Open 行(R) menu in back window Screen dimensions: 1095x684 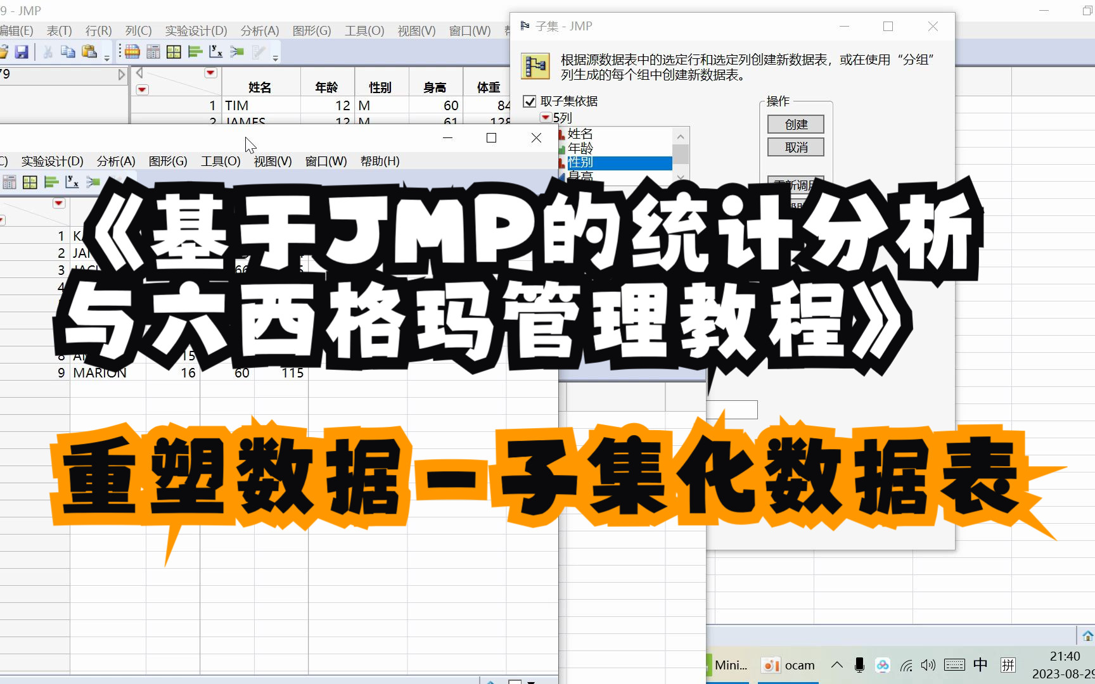(x=99, y=31)
